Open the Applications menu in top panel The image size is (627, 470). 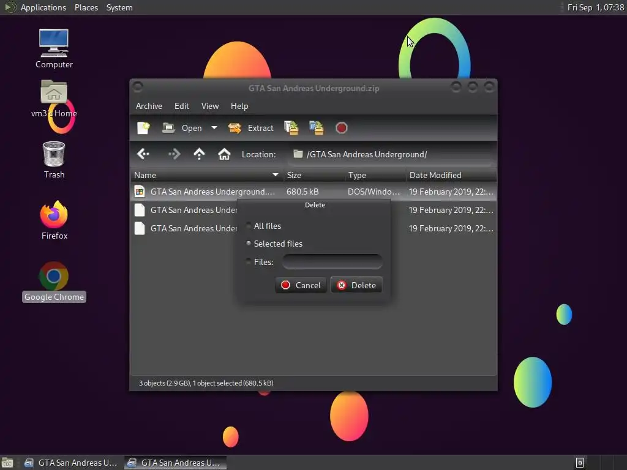click(43, 7)
